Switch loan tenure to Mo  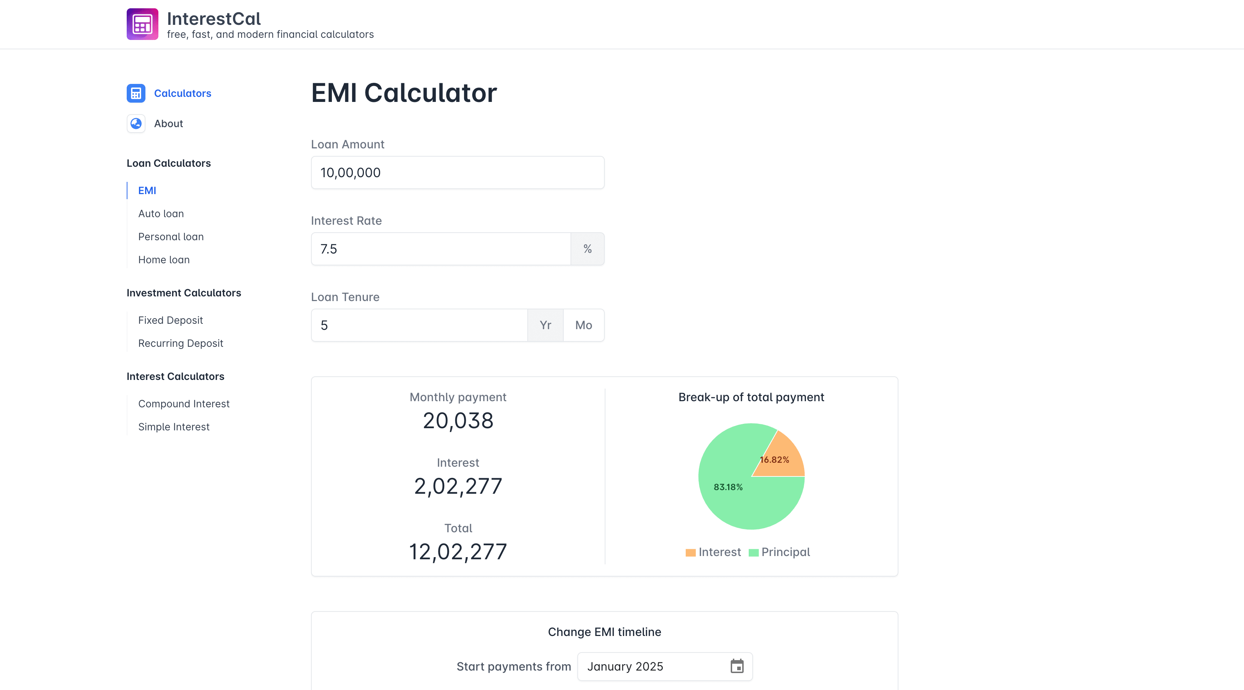click(x=583, y=325)
